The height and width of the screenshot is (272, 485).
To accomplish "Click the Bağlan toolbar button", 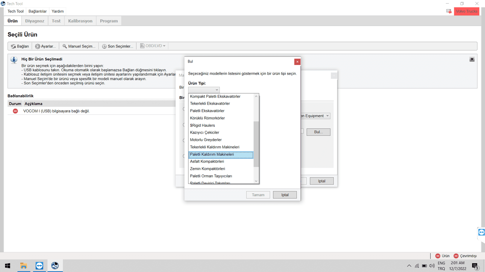I will pyautogui.click(x=20, y=46).
